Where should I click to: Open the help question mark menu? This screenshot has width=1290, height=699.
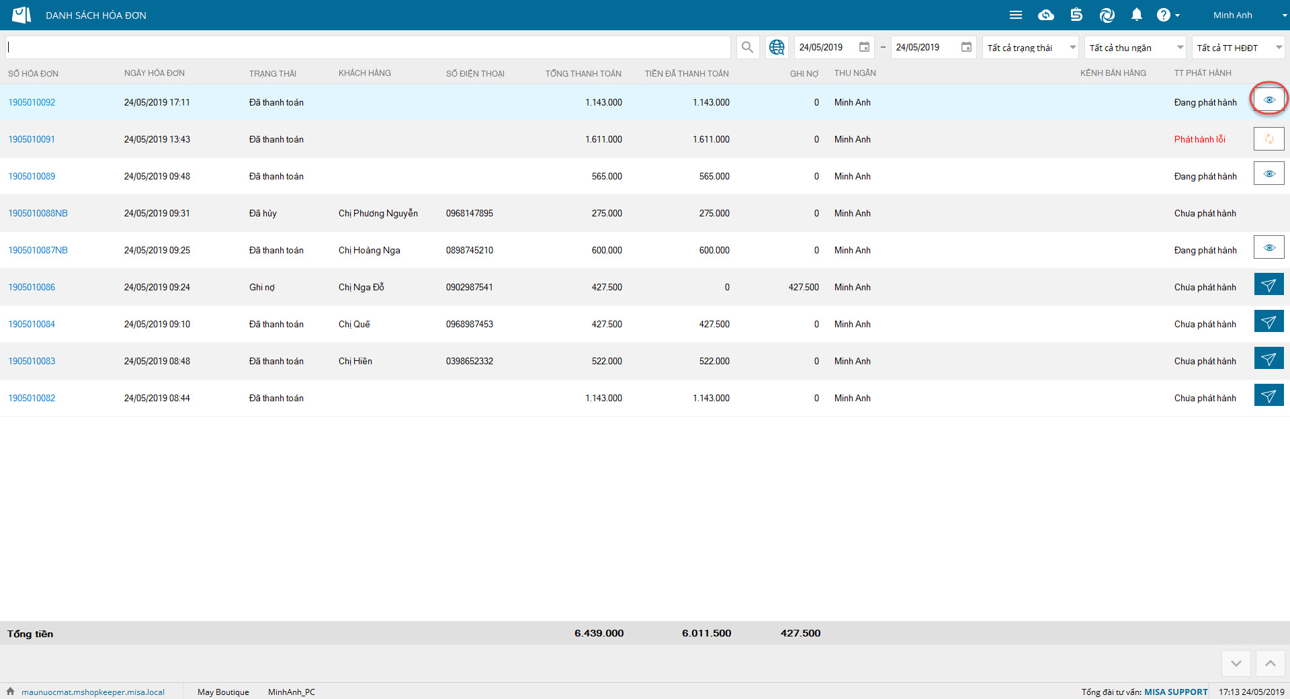(1164, 15)
